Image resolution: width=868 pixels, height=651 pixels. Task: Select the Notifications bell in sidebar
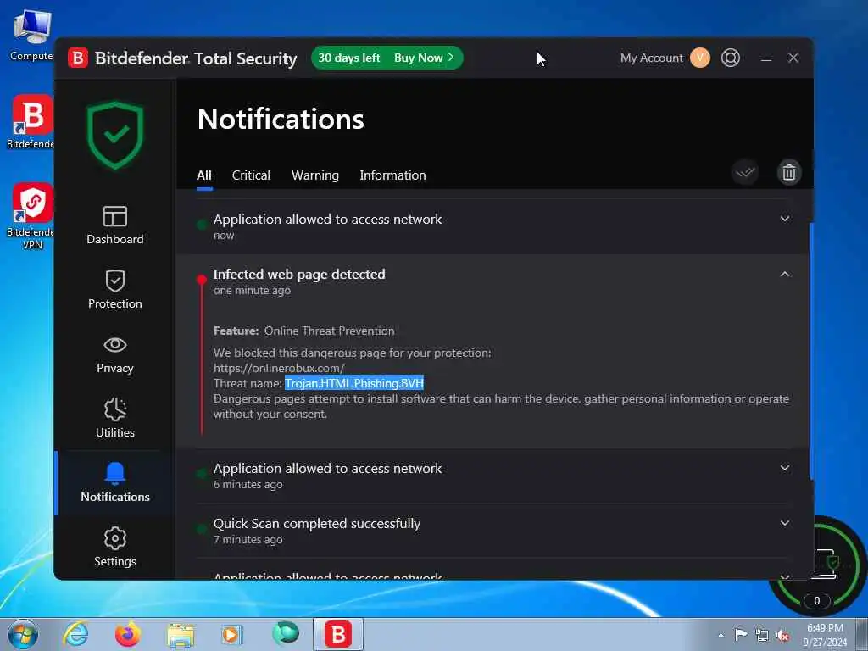(x=115, y=482)
